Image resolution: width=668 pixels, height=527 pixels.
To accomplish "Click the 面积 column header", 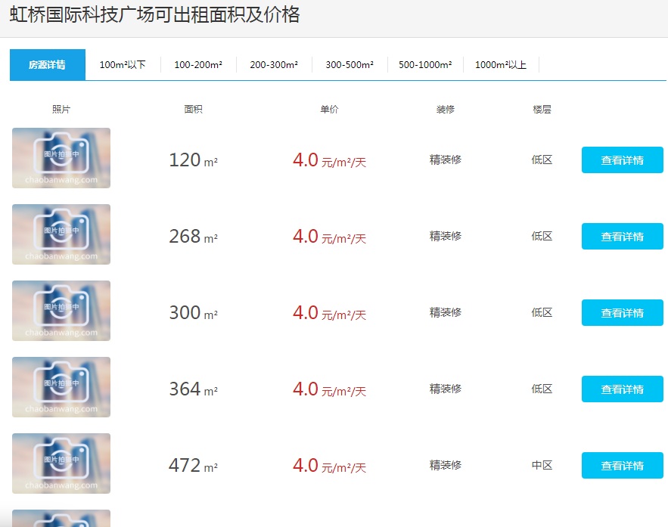I will click(194, 110).
